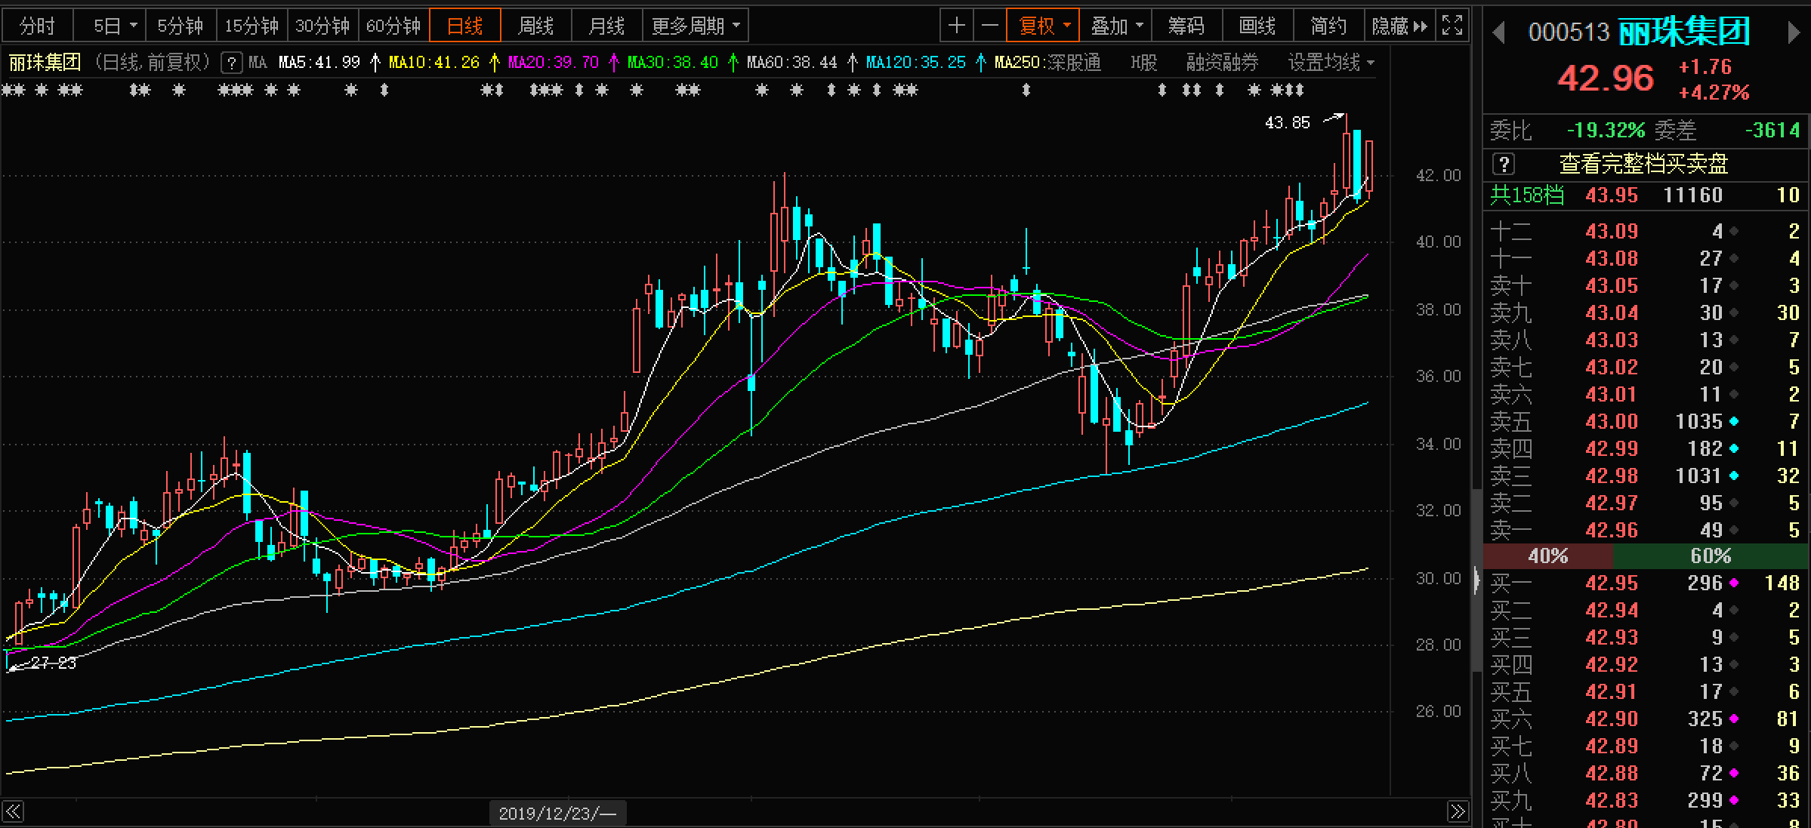Click 深股通 tag link
The image size is (1811, 828).
1075,63
